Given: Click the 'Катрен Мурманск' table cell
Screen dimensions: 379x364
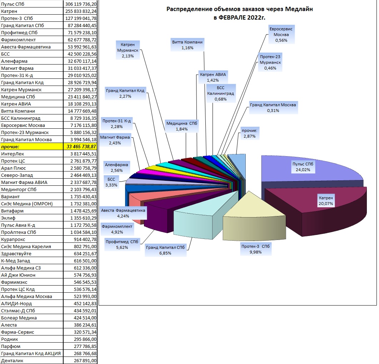Looking at the screenshot, I should coord(31,89).
